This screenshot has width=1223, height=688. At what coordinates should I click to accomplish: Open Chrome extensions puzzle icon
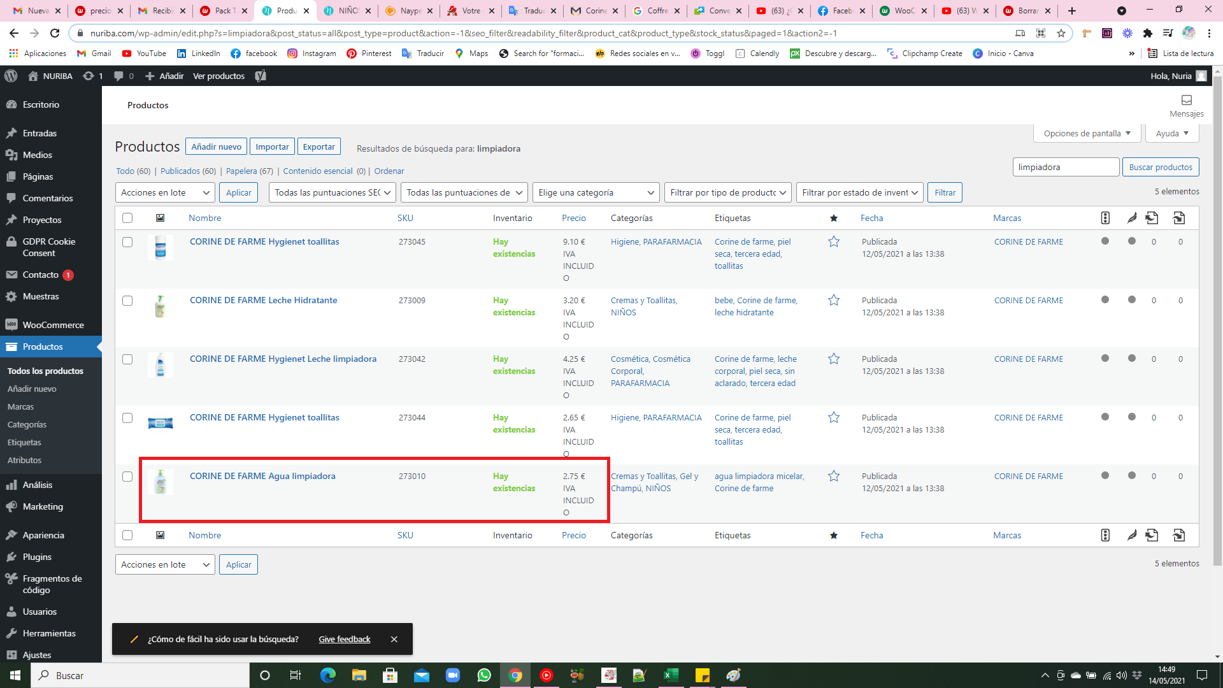(x=1148, y=33)
